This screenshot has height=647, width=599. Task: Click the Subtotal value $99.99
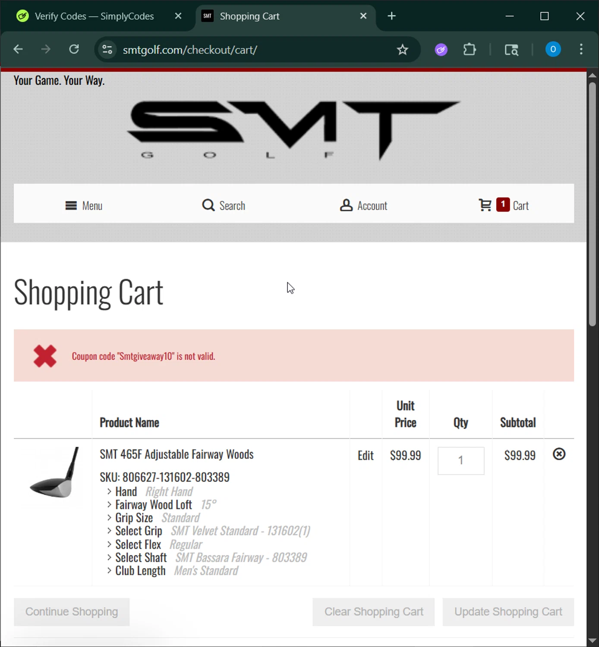[520, 455]
